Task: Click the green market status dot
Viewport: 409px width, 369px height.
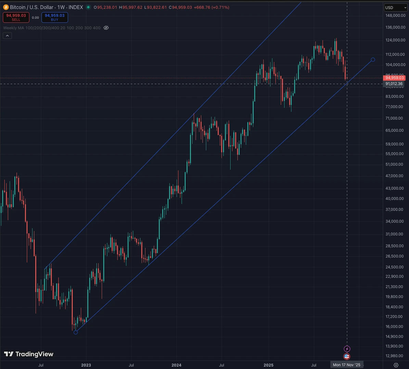Action: pyautogui.click(x=88, y=7)
